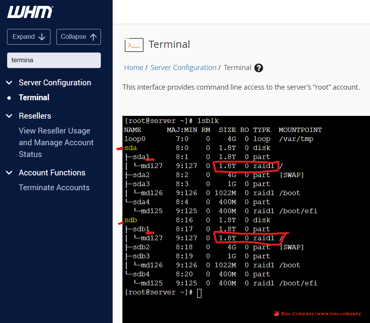
Task: Click the '/var/tmp' mountpoint text
Action: [x=296, y=139]
